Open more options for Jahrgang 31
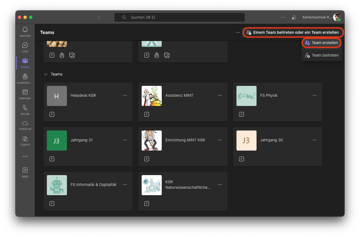This screenshot has height=237, width=360. 125,140
